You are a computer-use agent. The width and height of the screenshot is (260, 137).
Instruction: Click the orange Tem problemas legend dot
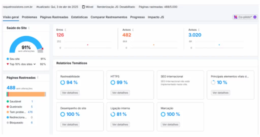pyautogui.click(x=8, y=112)
